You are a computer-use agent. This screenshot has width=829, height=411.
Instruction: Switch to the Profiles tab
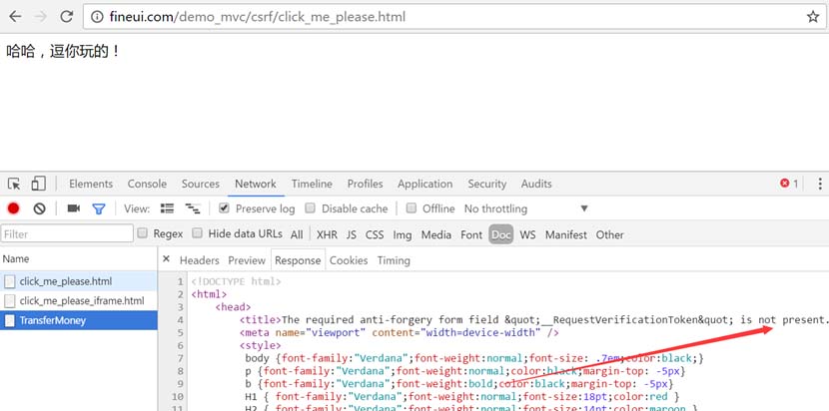365,184
